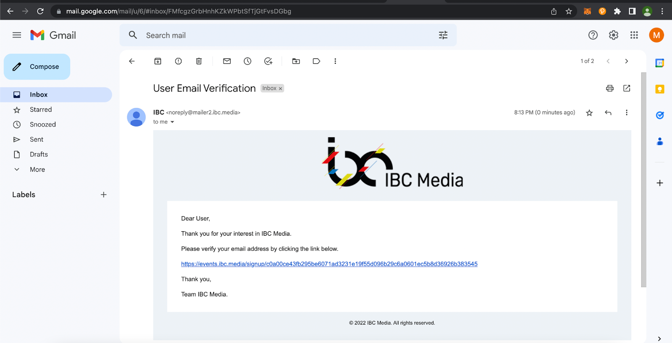
Task: Open email in a new window
Action: click(x=627, y=88)
